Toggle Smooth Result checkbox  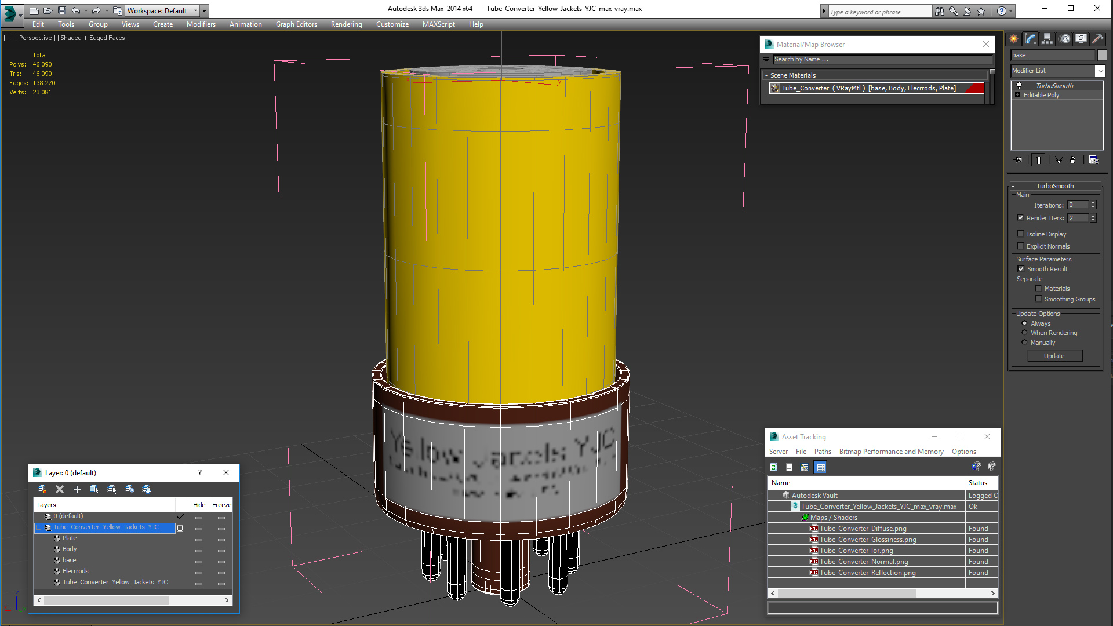[1021, 269]
